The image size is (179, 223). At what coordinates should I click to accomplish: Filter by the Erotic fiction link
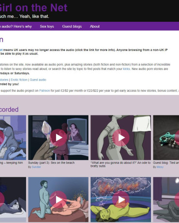pyautogui.click(x=19, y=80)
